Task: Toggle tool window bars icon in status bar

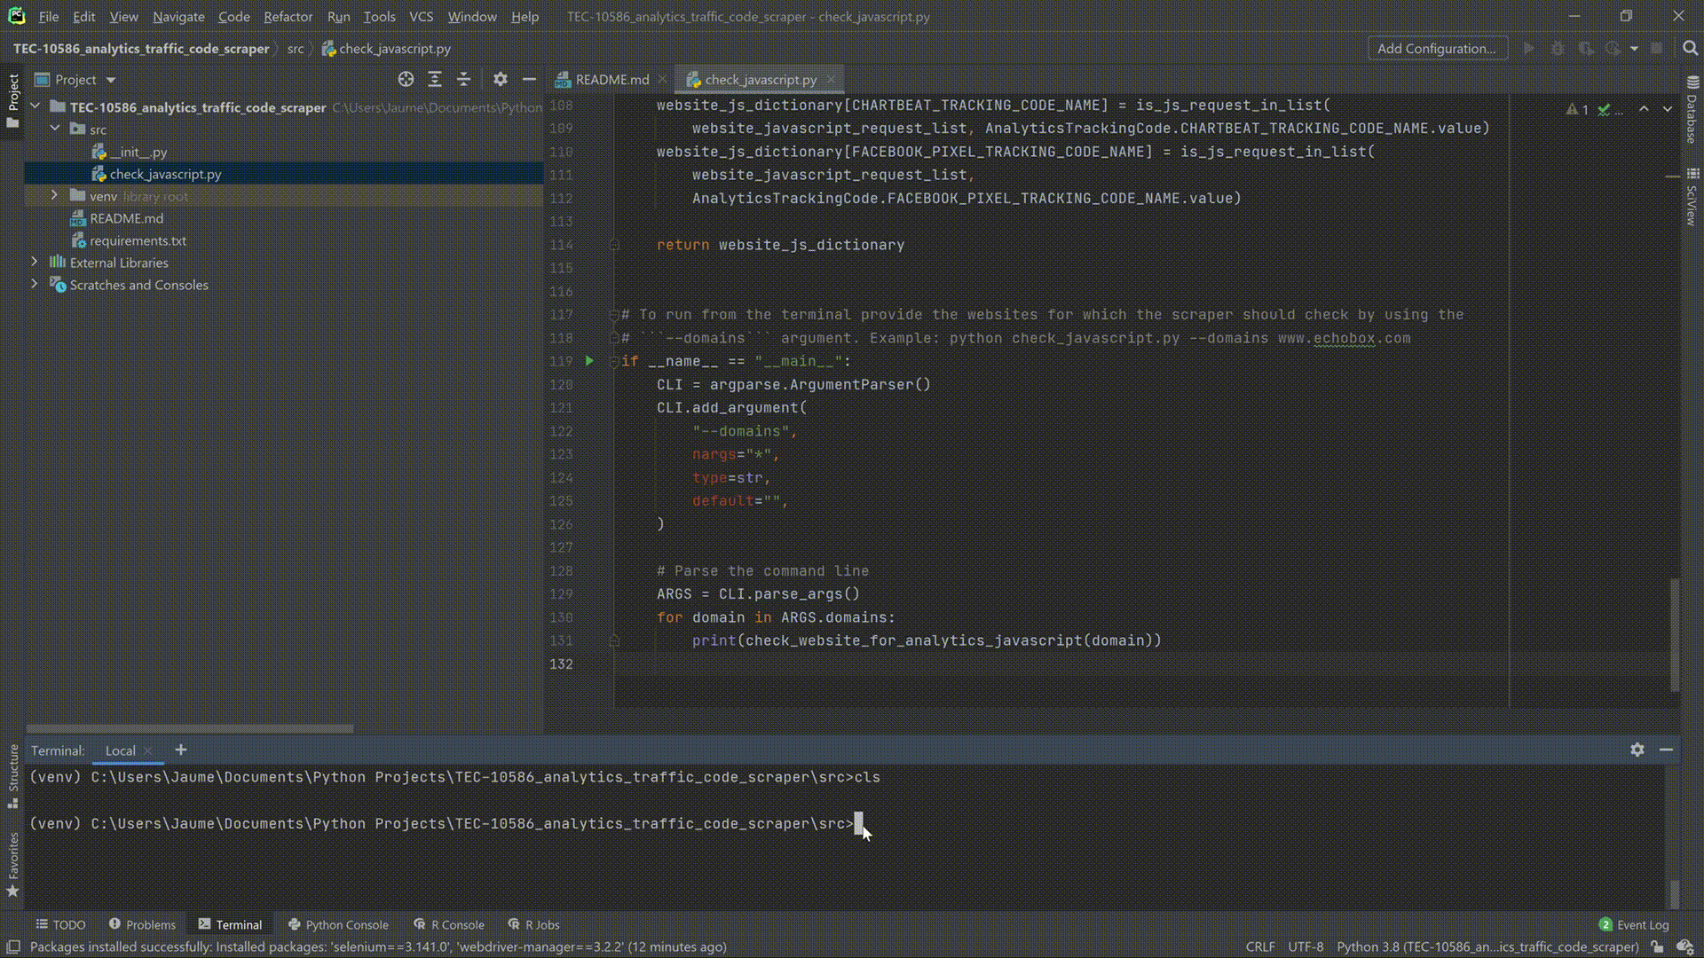Action: pyautogui.click(x=13, y=946)
